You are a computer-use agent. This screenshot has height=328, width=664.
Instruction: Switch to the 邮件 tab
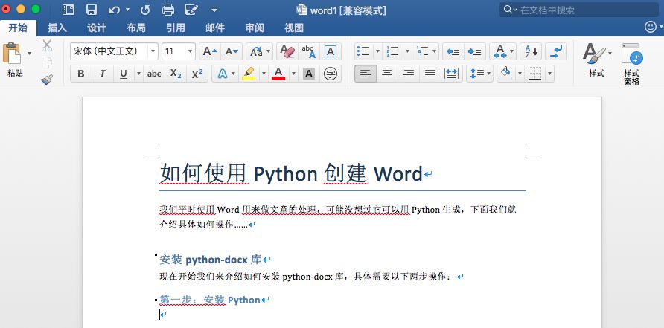(215, 28)
